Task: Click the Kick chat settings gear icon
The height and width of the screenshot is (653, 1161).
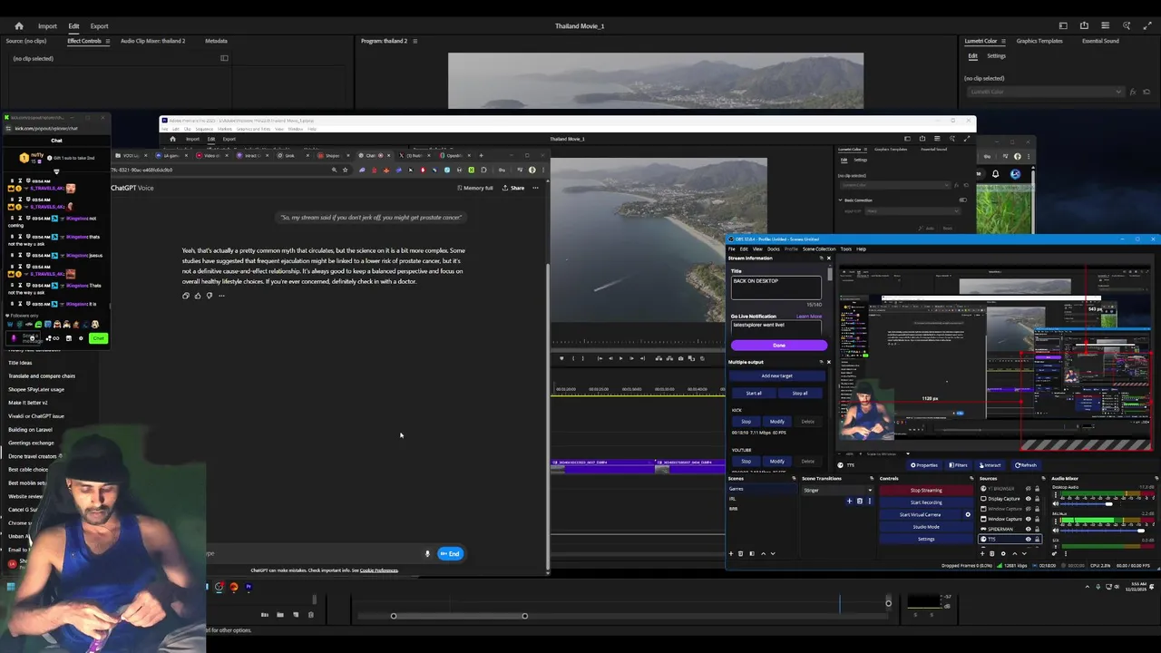Action: [81, 338]
